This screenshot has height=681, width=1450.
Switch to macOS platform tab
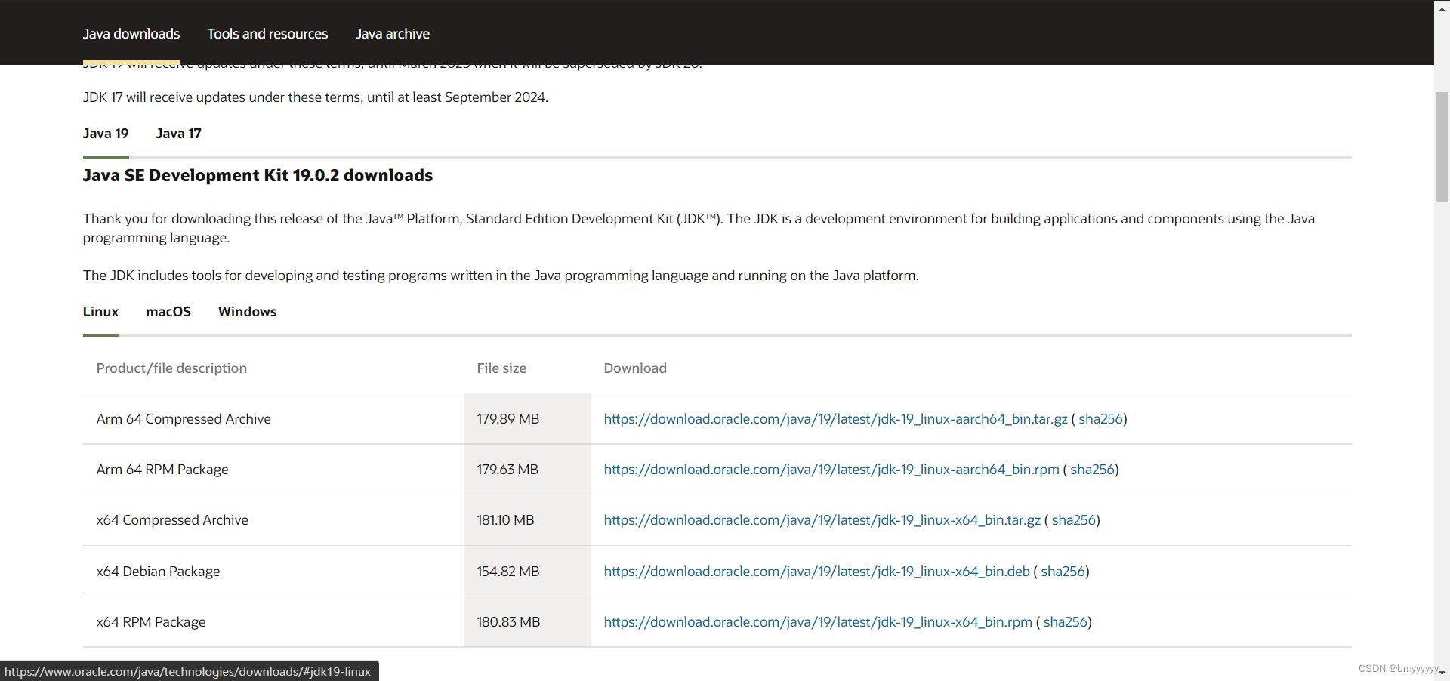tap(168, 312)
